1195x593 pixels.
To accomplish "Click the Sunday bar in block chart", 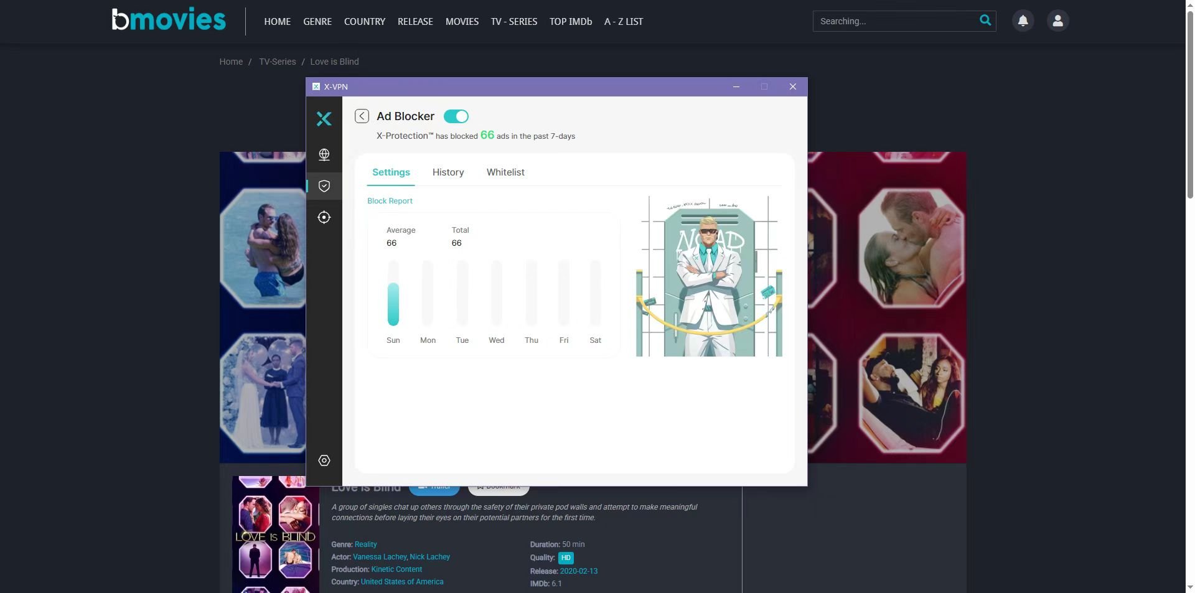I will click(393, 292).
